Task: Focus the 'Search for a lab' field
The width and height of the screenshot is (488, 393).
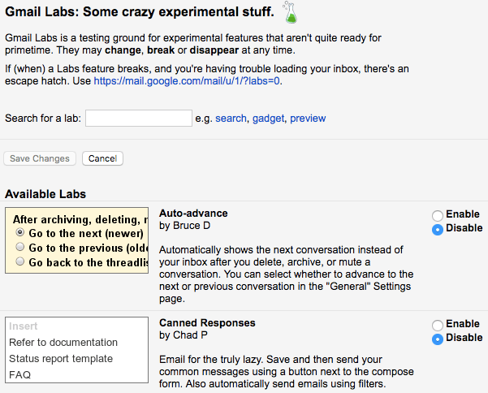Action: pyautogui.click(x=138, y=119)
